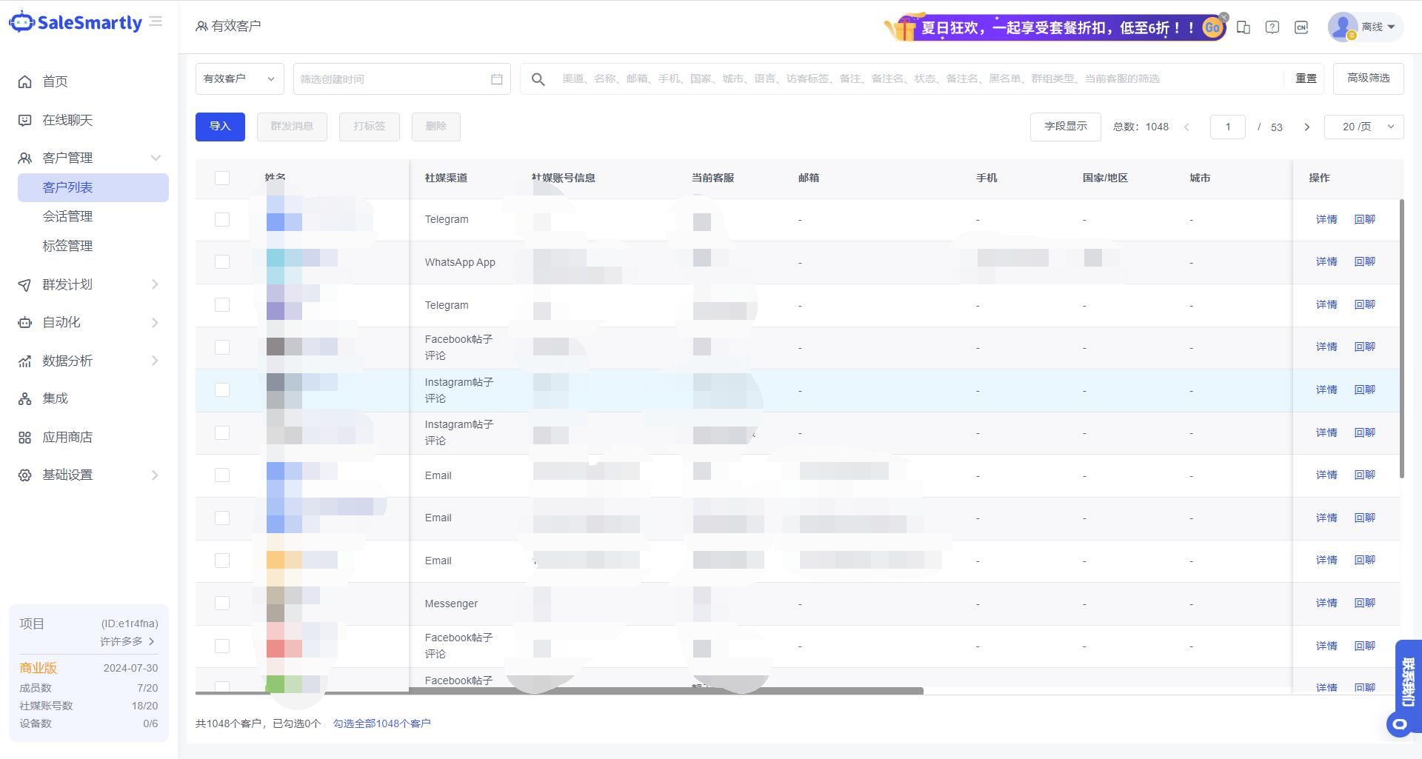Click the 重置 button

1306,78
